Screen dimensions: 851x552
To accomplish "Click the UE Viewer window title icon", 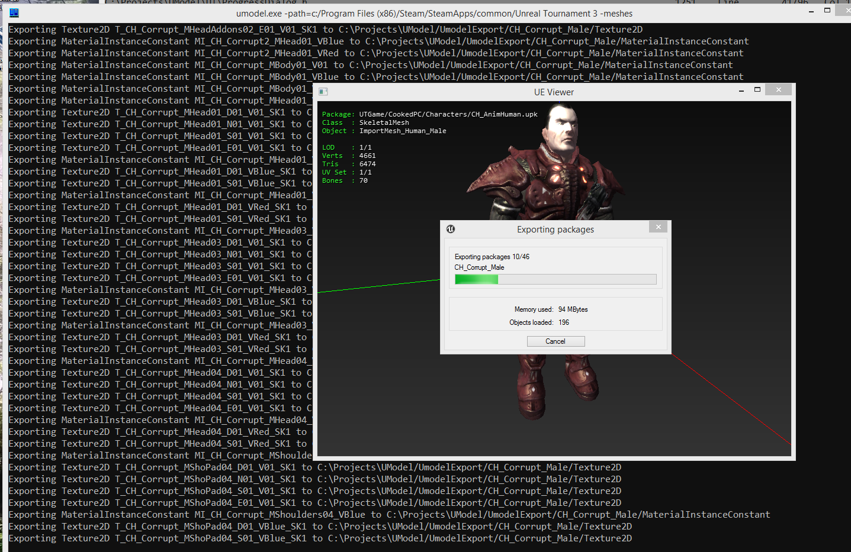I will (x=323, y=92).
